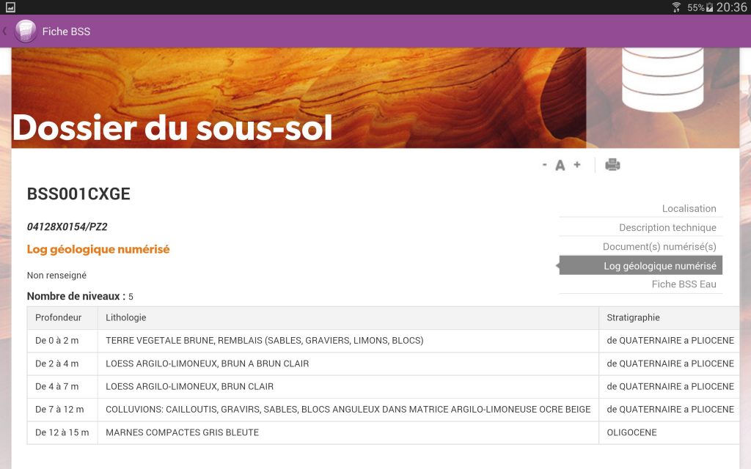The image size is (751, 469).
Task: Reset text size with the A icon
Action: 560,166
